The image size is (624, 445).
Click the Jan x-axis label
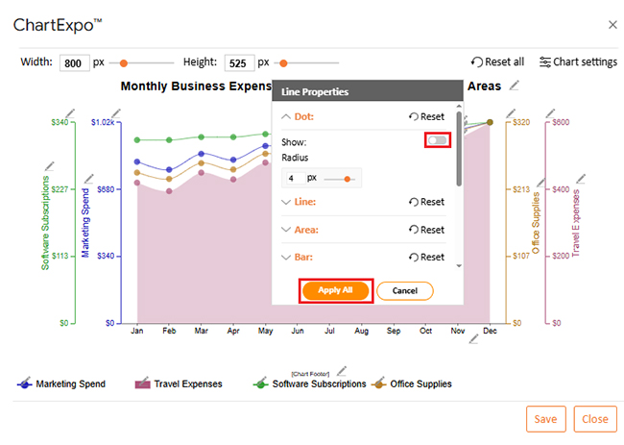[x=137, y=331]
